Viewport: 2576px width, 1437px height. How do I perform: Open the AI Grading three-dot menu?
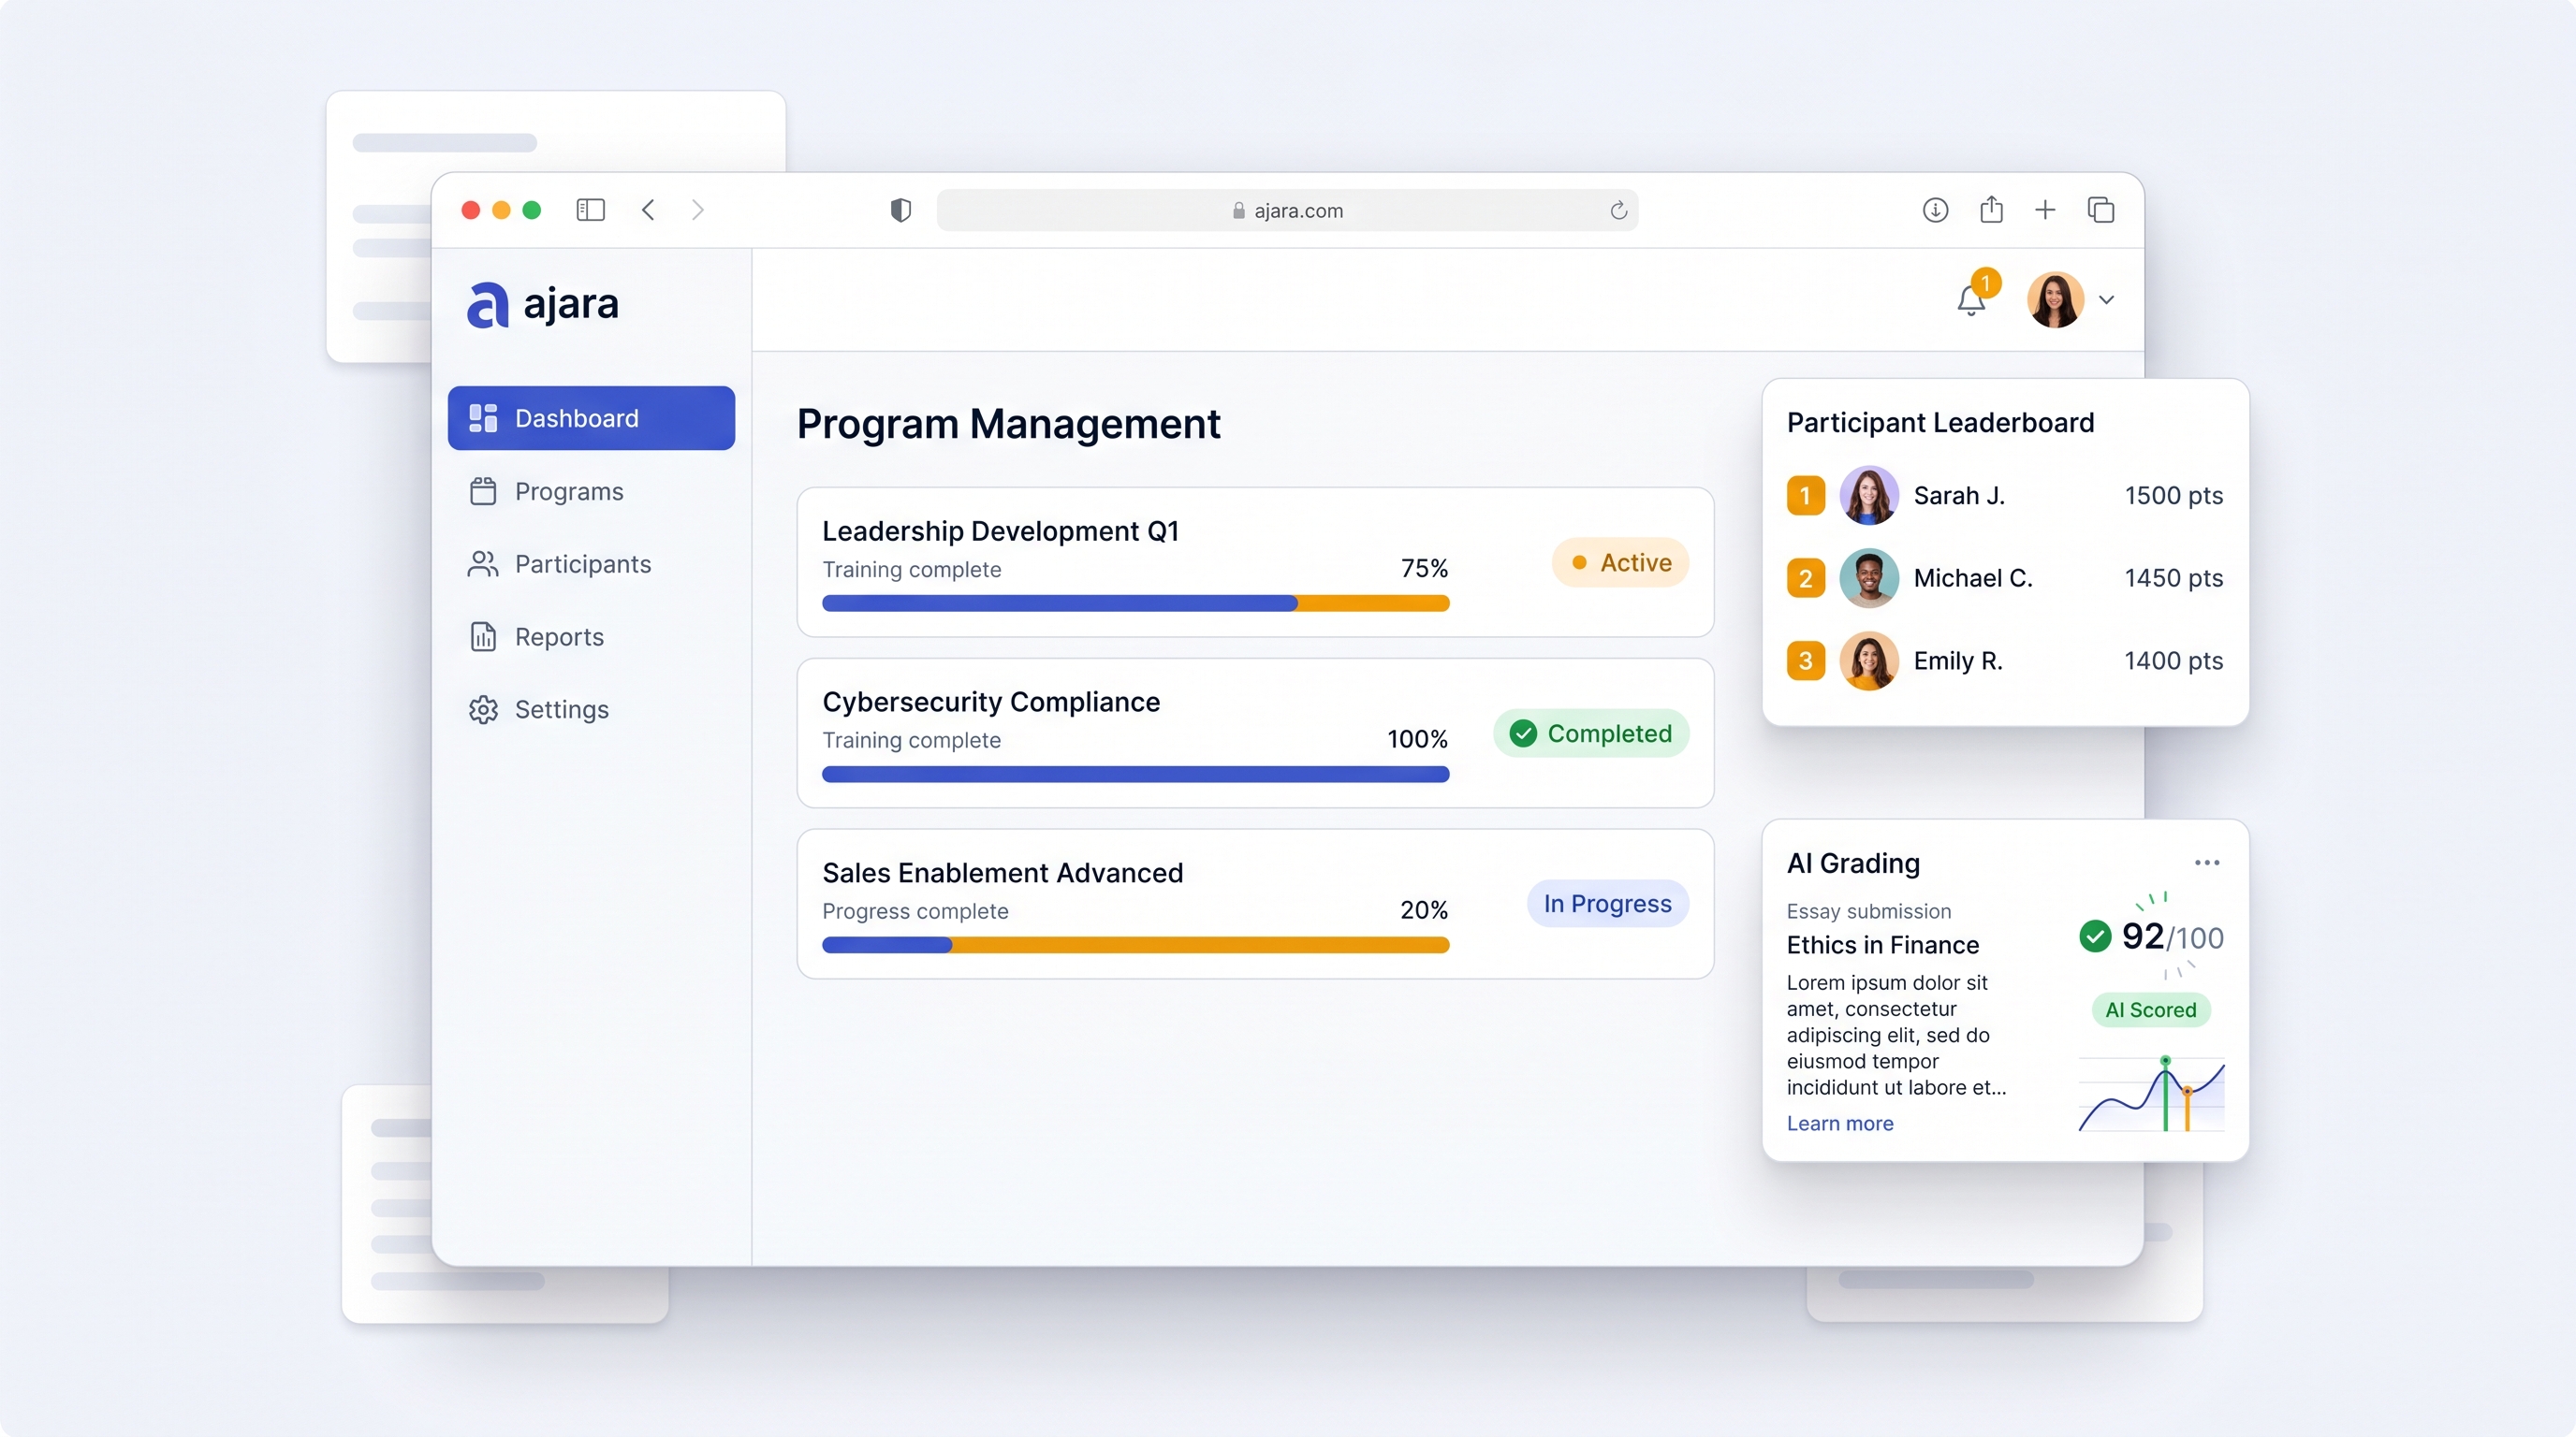[x=2207, y=863]
